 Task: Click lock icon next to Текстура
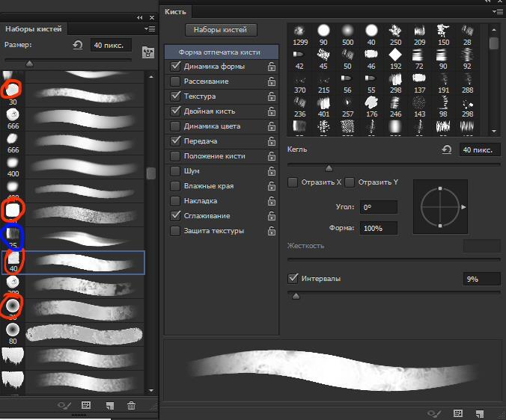click(272, 96)
